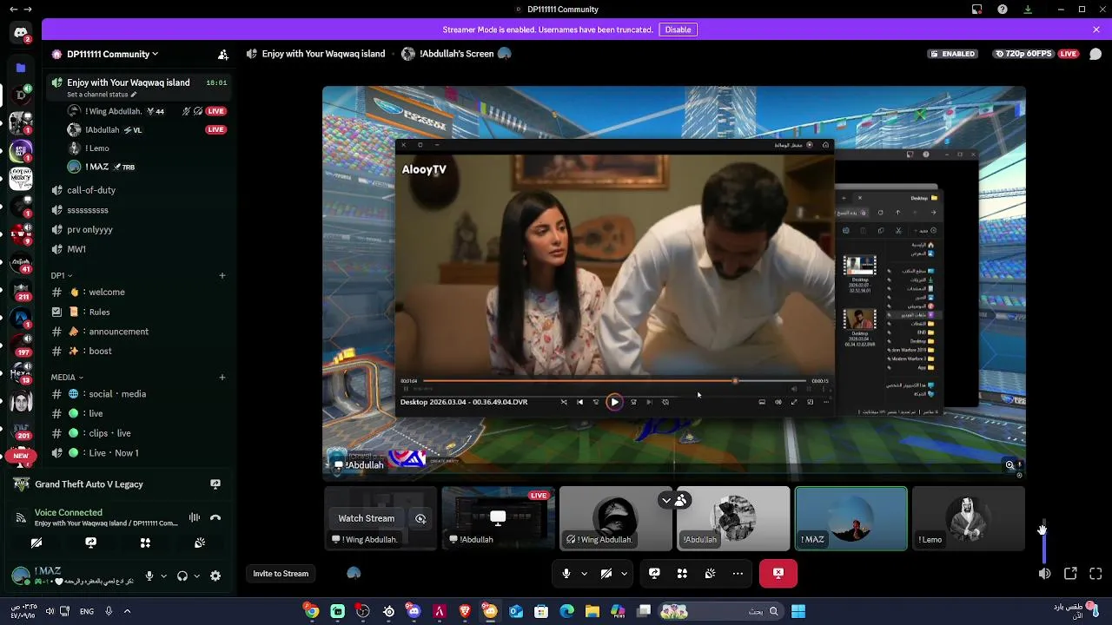Click Watch Stream on Wing Abdullah tile
Image resolution: width=1112 pixels, height=625 pixels.
tap(366, 518)
